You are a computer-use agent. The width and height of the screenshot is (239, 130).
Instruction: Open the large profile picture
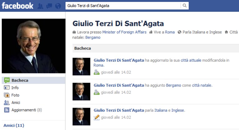point(34,46)
